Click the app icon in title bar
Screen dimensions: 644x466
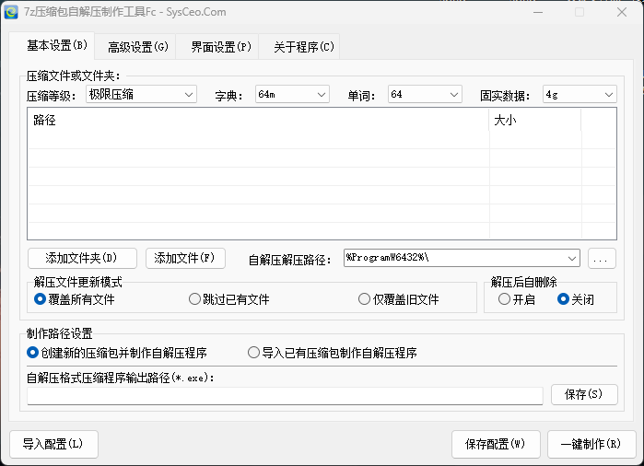pos(11,12)
